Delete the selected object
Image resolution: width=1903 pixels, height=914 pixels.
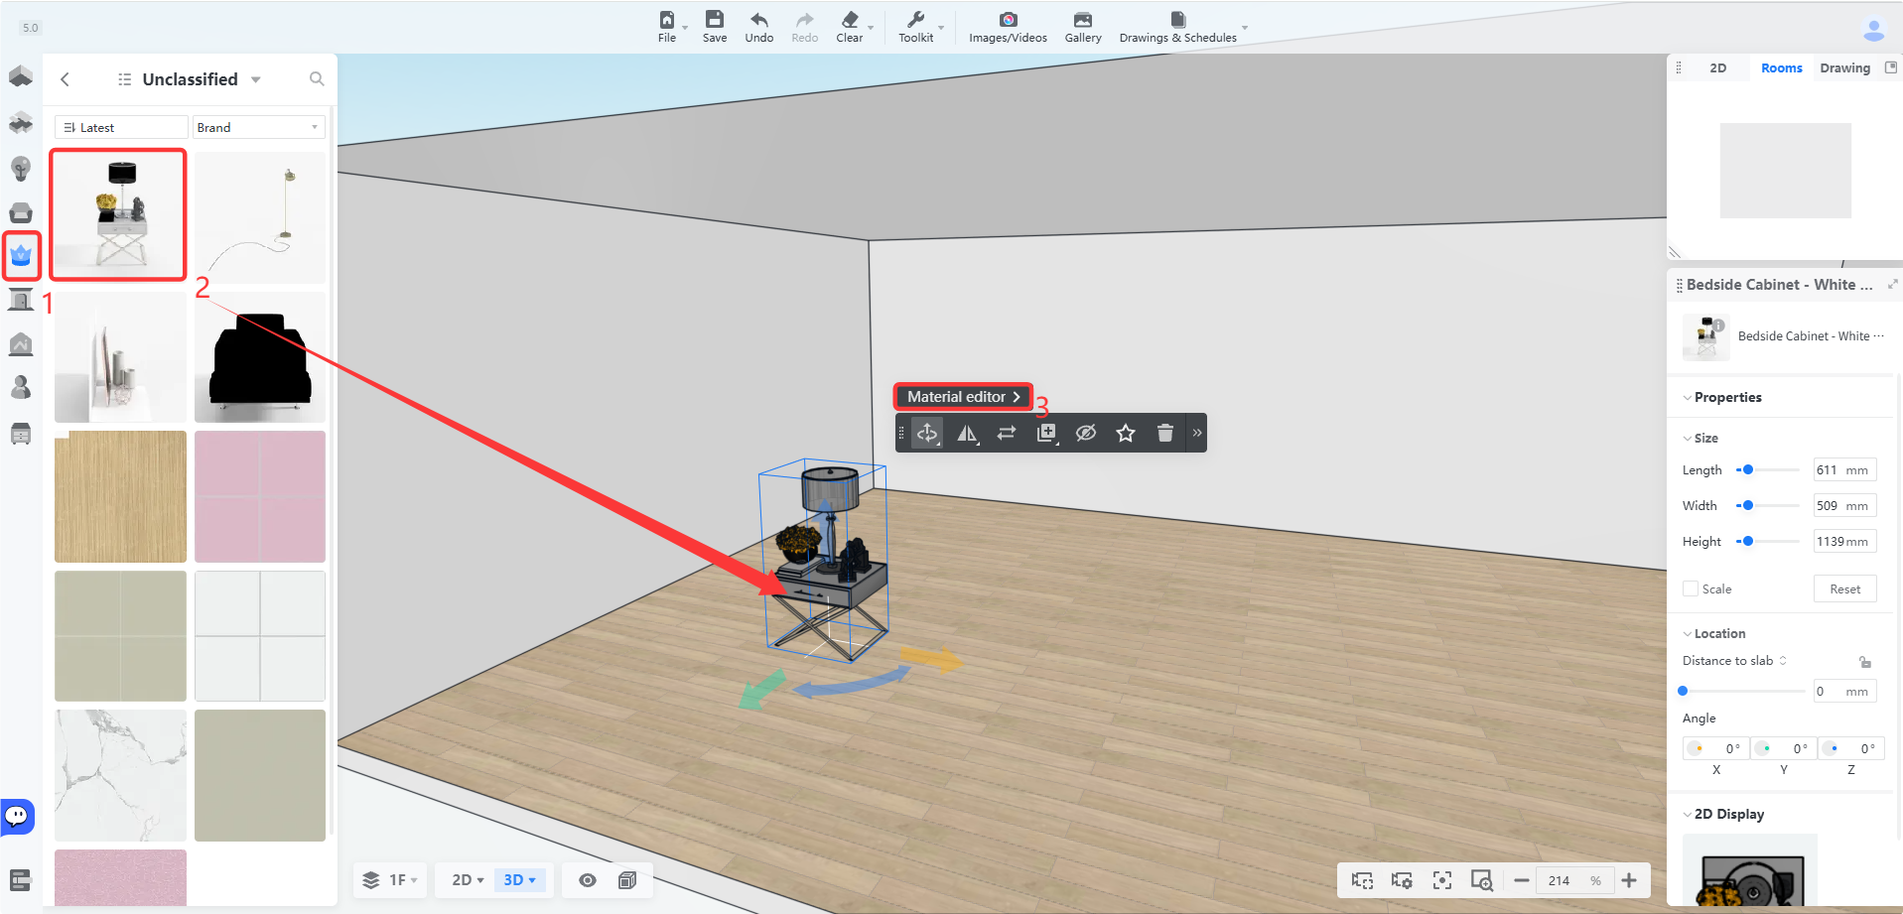tap(1165, 433)
